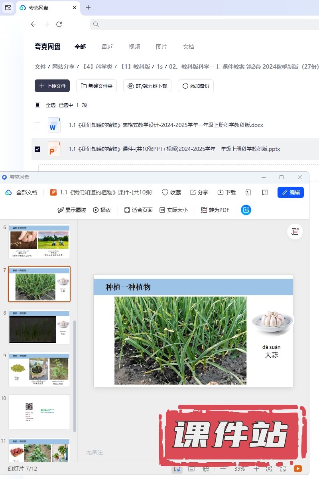Enter fullscreen view from status bar
This screenshot has height=479, width=319.
[x=283, y=469]
